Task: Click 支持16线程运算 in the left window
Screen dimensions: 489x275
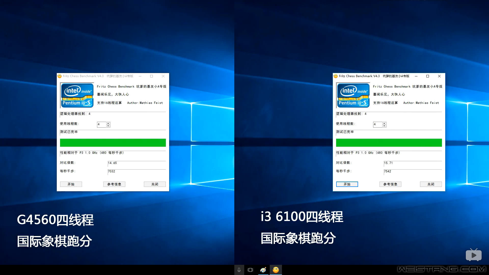Action: (x=110, y=103)
